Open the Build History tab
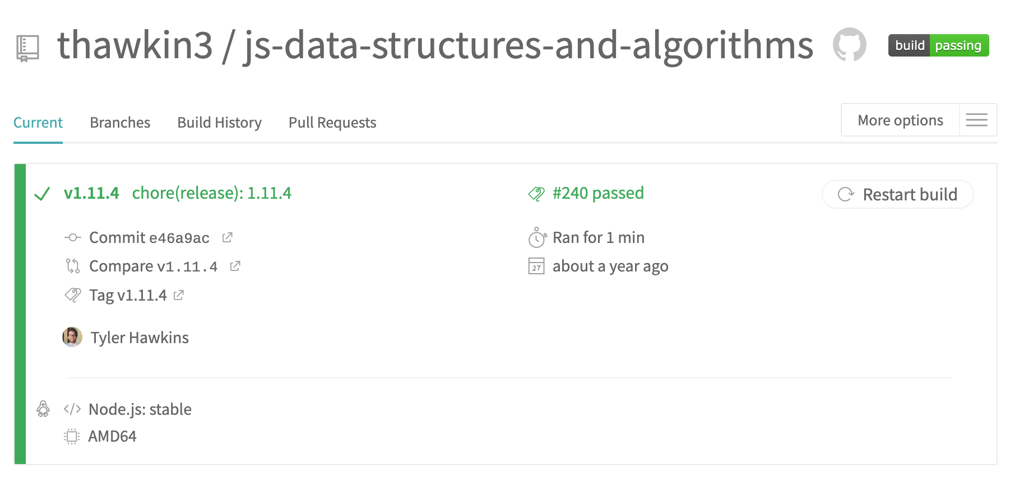The height and width of the screenshot is (487, 1010). [219, 123]
